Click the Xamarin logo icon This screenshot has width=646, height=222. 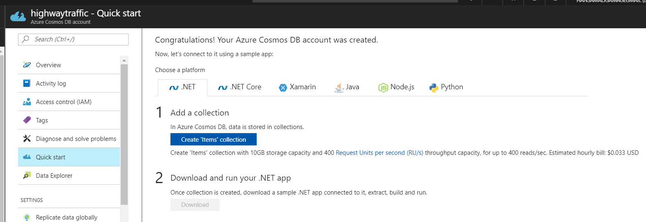(x=283, y=87)
